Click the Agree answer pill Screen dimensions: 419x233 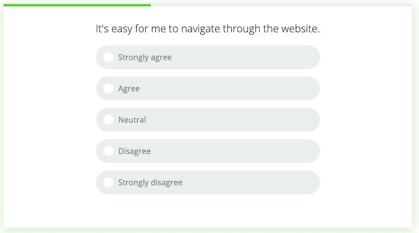(208, 88)
